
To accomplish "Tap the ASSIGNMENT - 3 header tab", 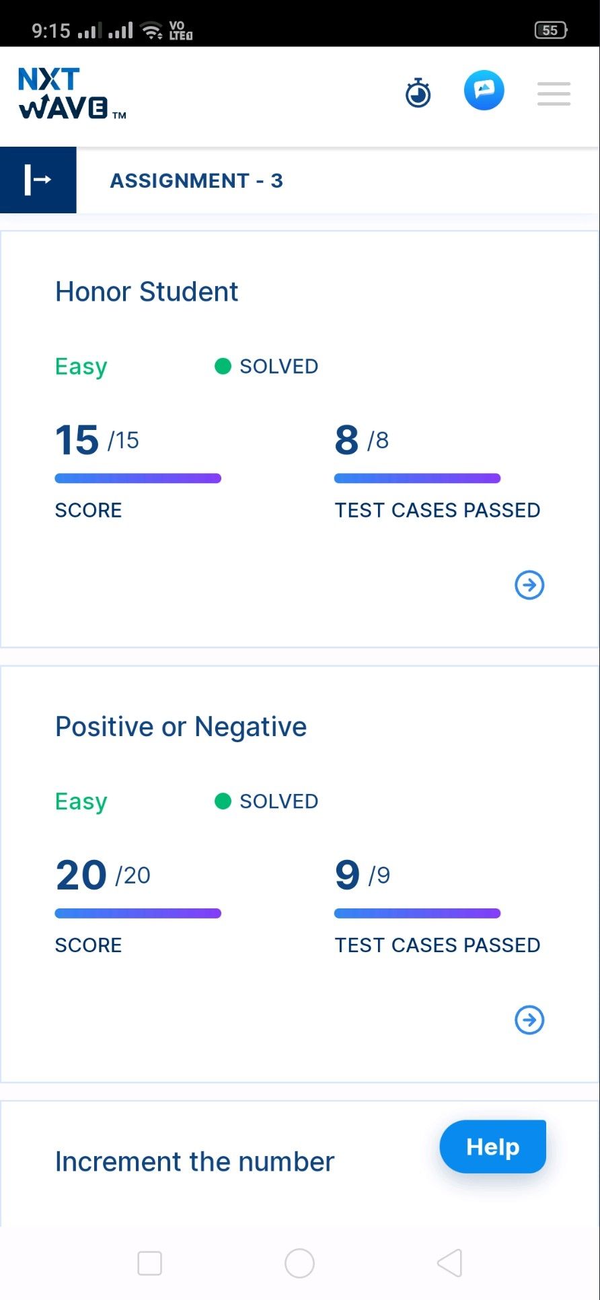I will point(196,180).
